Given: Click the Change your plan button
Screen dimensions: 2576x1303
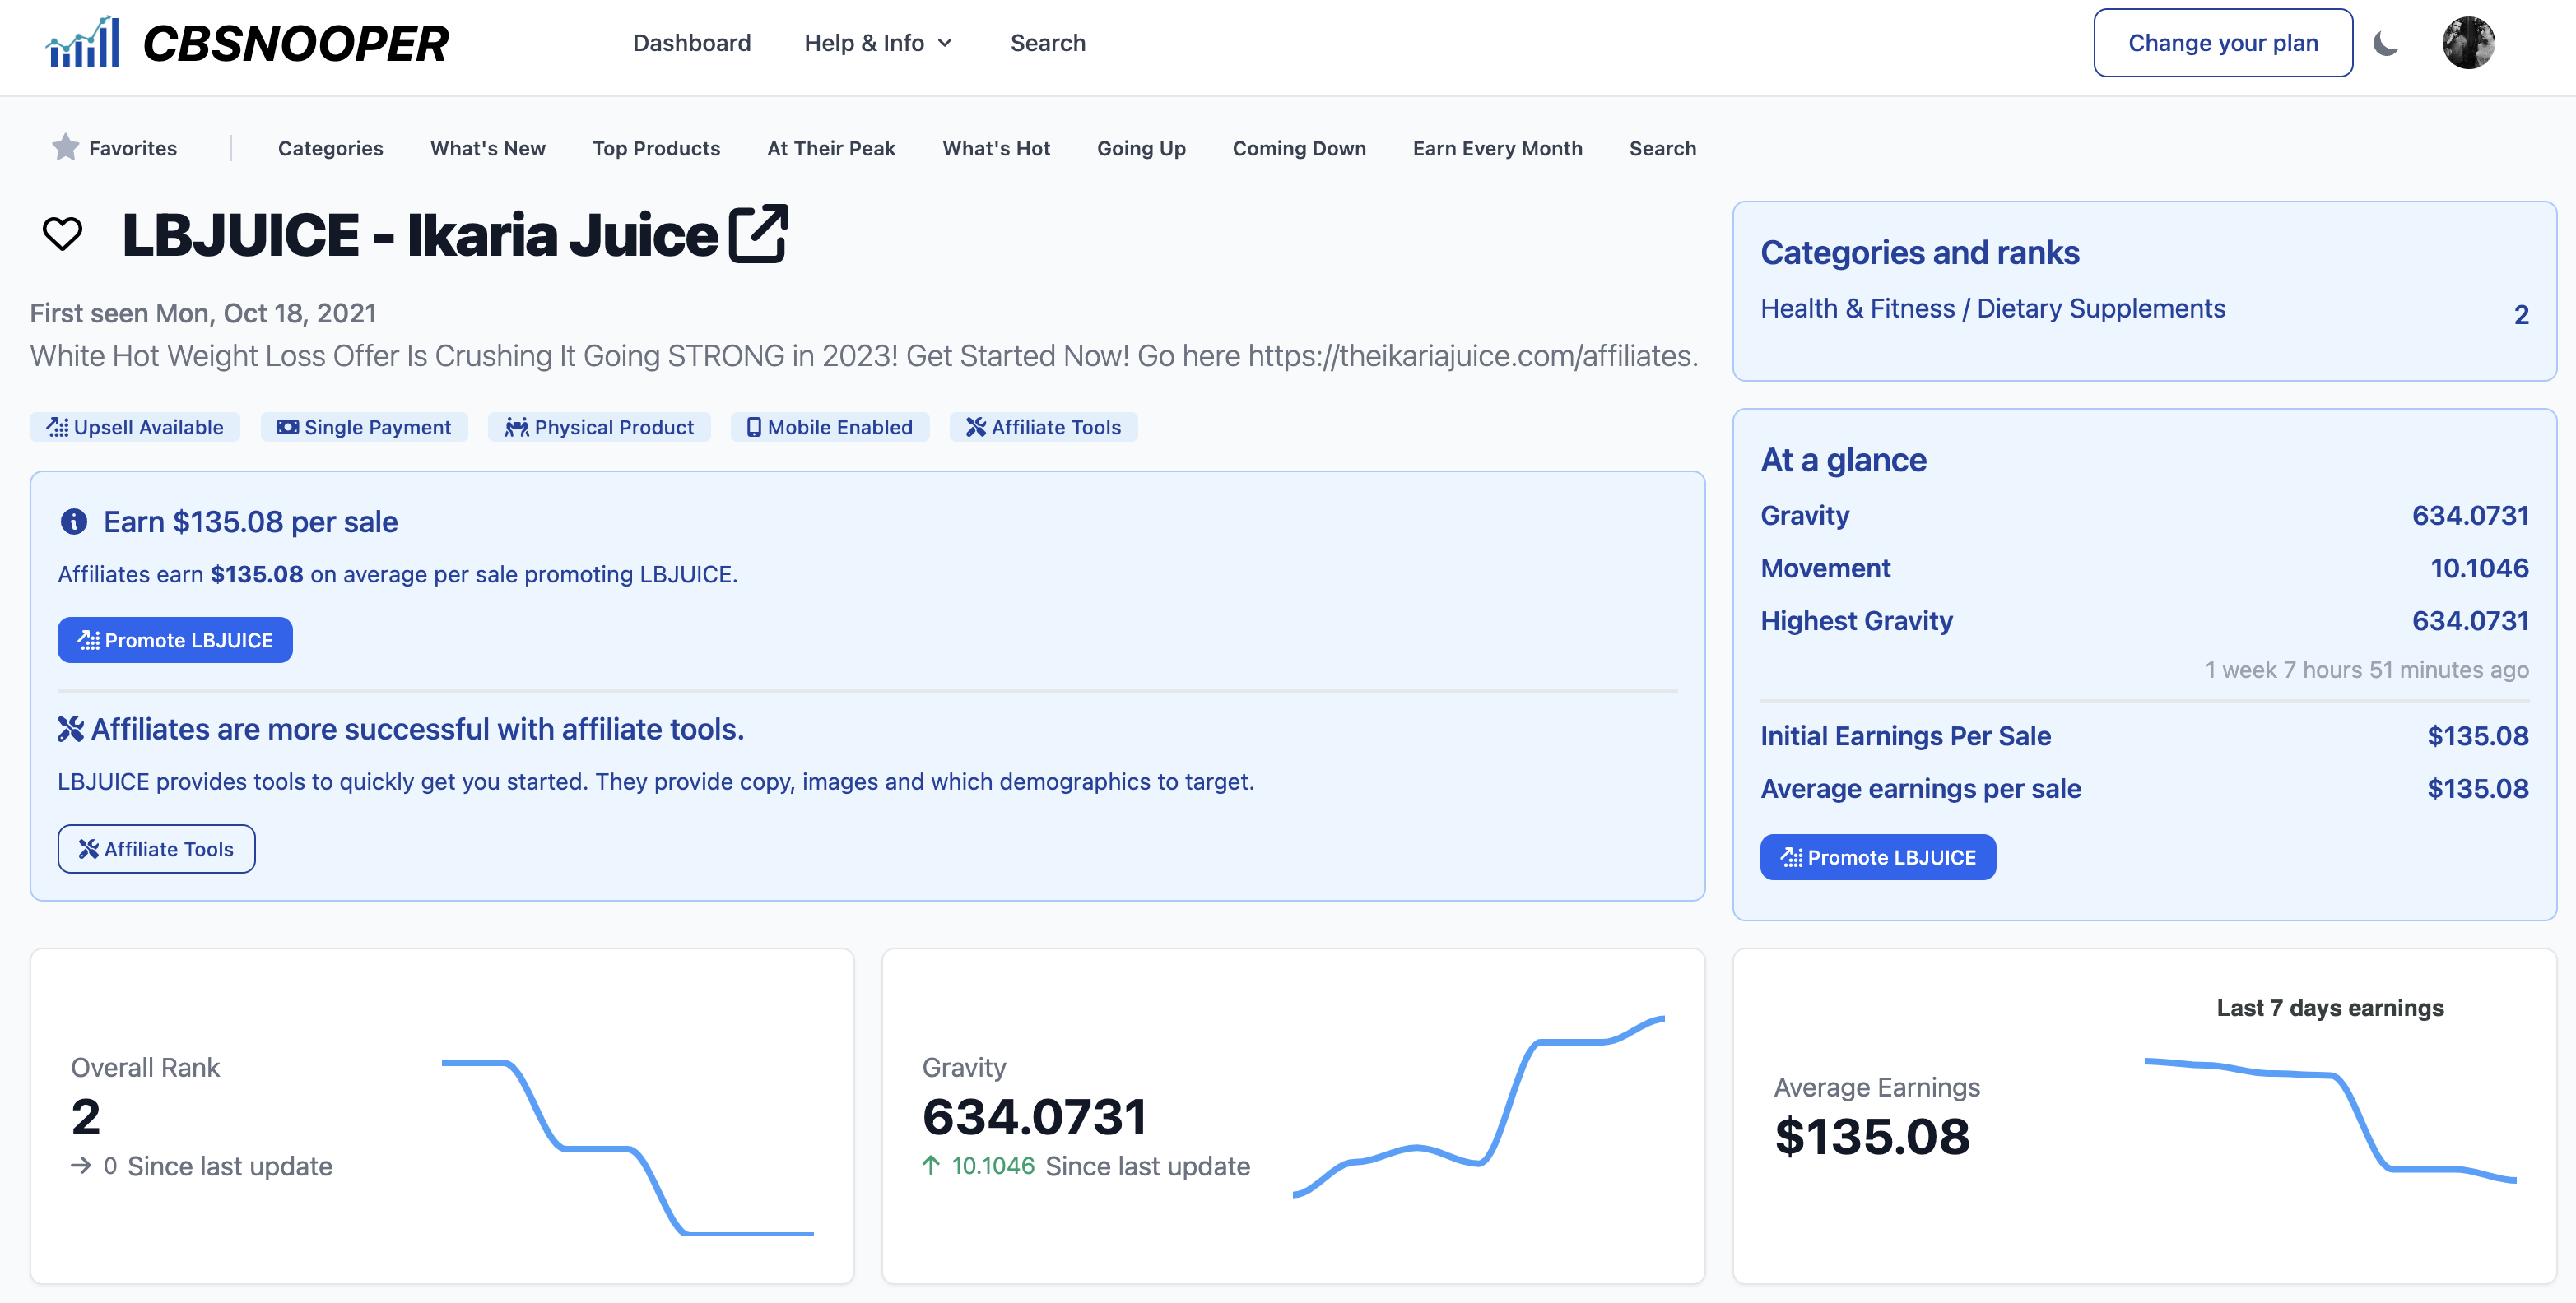Looking at the screenshot, I should click(x=2222, y=43).
